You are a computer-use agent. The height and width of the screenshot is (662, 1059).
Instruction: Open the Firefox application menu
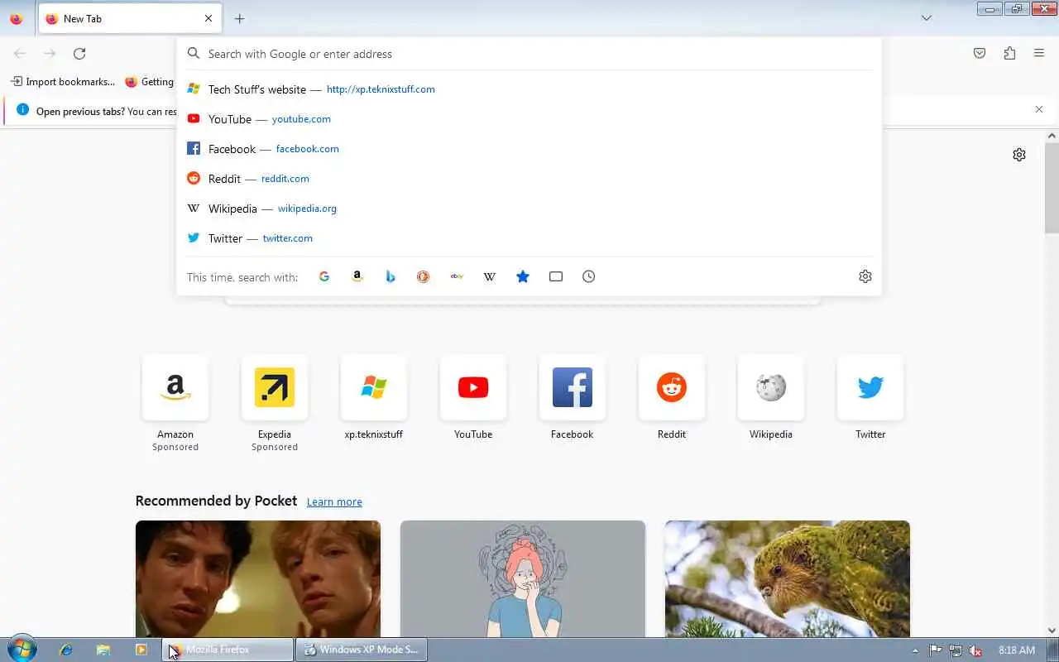[x=1039, y=54]
